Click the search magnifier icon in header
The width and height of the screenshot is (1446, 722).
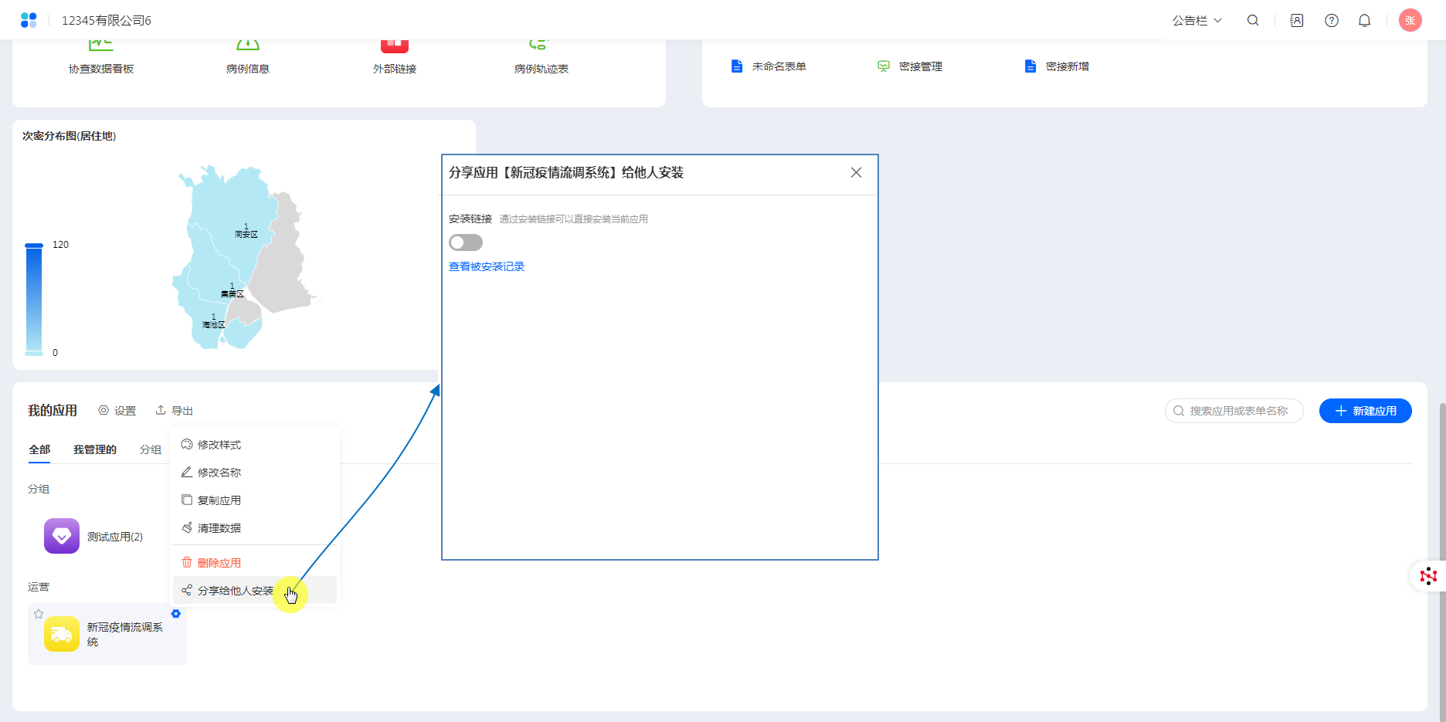[1253, 21]
